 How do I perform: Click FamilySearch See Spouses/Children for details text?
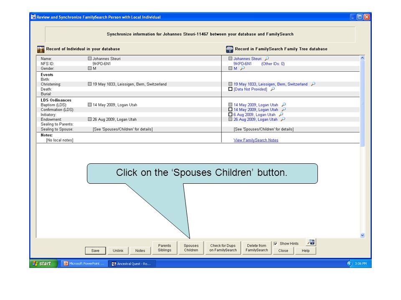click(x=264, y=129)
